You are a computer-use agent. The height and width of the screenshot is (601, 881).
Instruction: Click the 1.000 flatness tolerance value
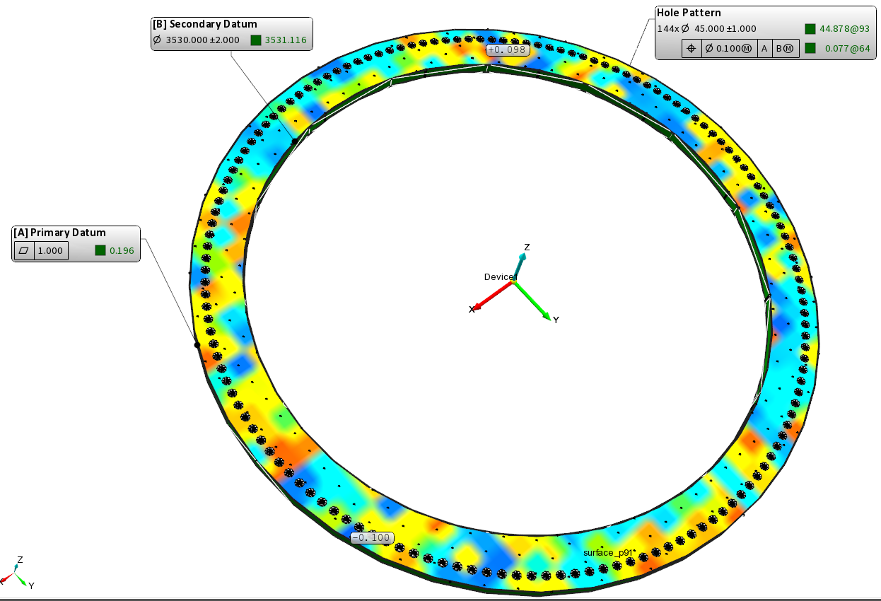click(51, 250)
